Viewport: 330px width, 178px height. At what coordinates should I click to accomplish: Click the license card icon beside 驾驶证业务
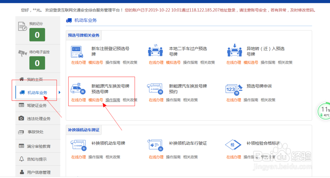coord(21,105)
